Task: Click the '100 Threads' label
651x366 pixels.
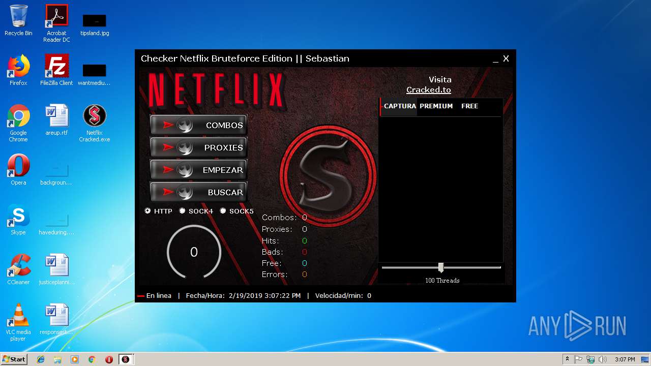Action: [x=442, y=281]
